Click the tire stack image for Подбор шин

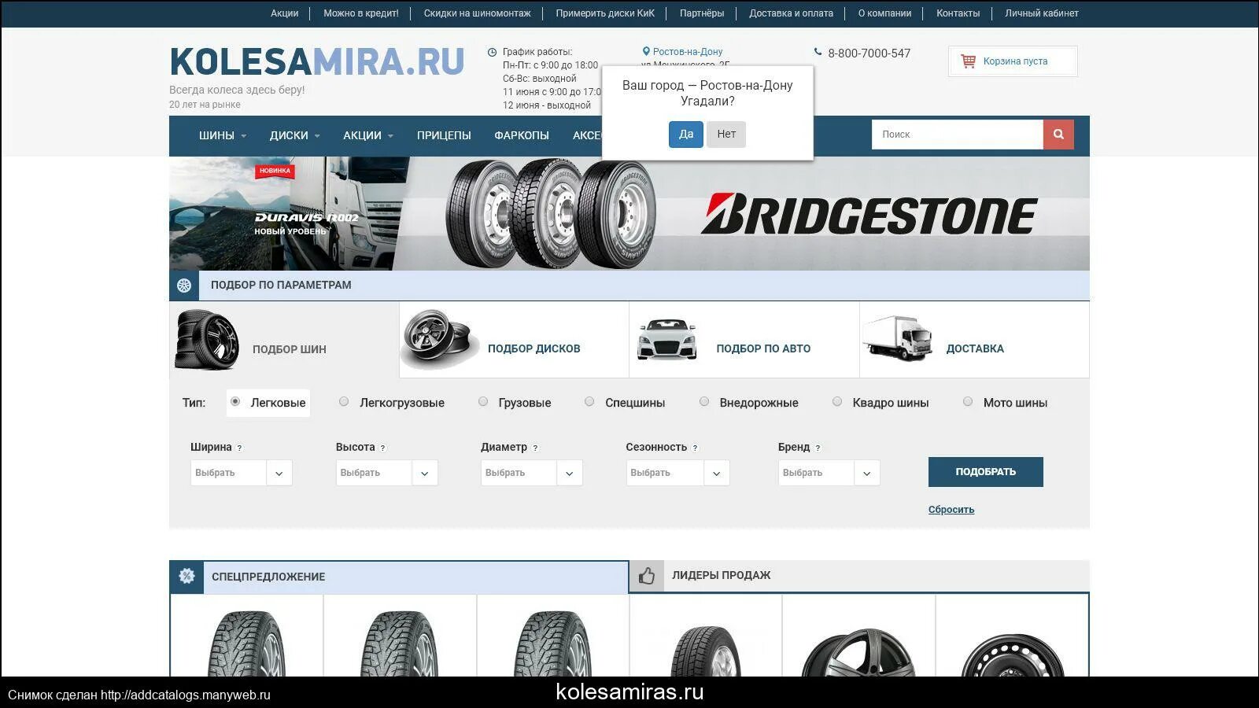click(206, 340)
